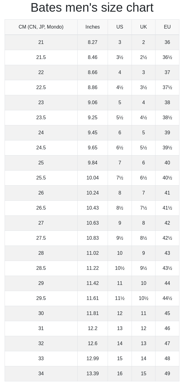
Task: Click the 29.5 cm cell
Action: (41, 298)
